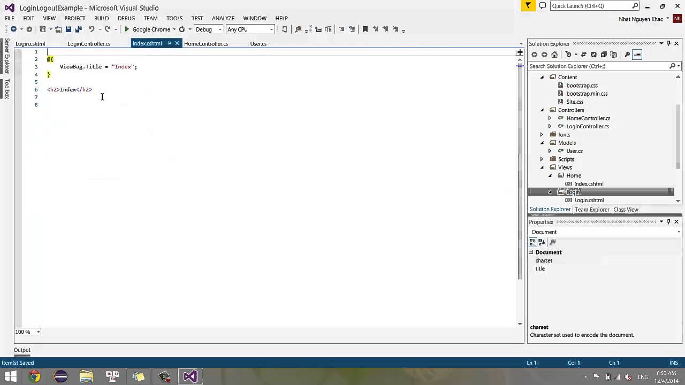Expand the fonts folder in Solution Explorer

pos(542,135)
